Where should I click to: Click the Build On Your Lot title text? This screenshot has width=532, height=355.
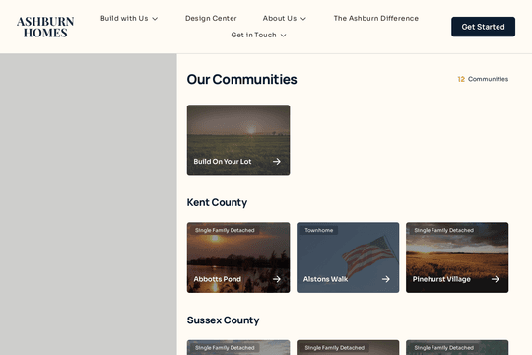point(223,162)
